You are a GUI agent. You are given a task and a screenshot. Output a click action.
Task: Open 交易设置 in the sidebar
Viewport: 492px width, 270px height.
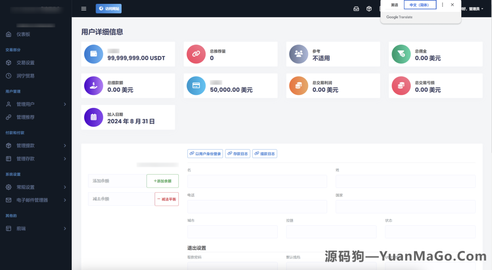[25, 63]
